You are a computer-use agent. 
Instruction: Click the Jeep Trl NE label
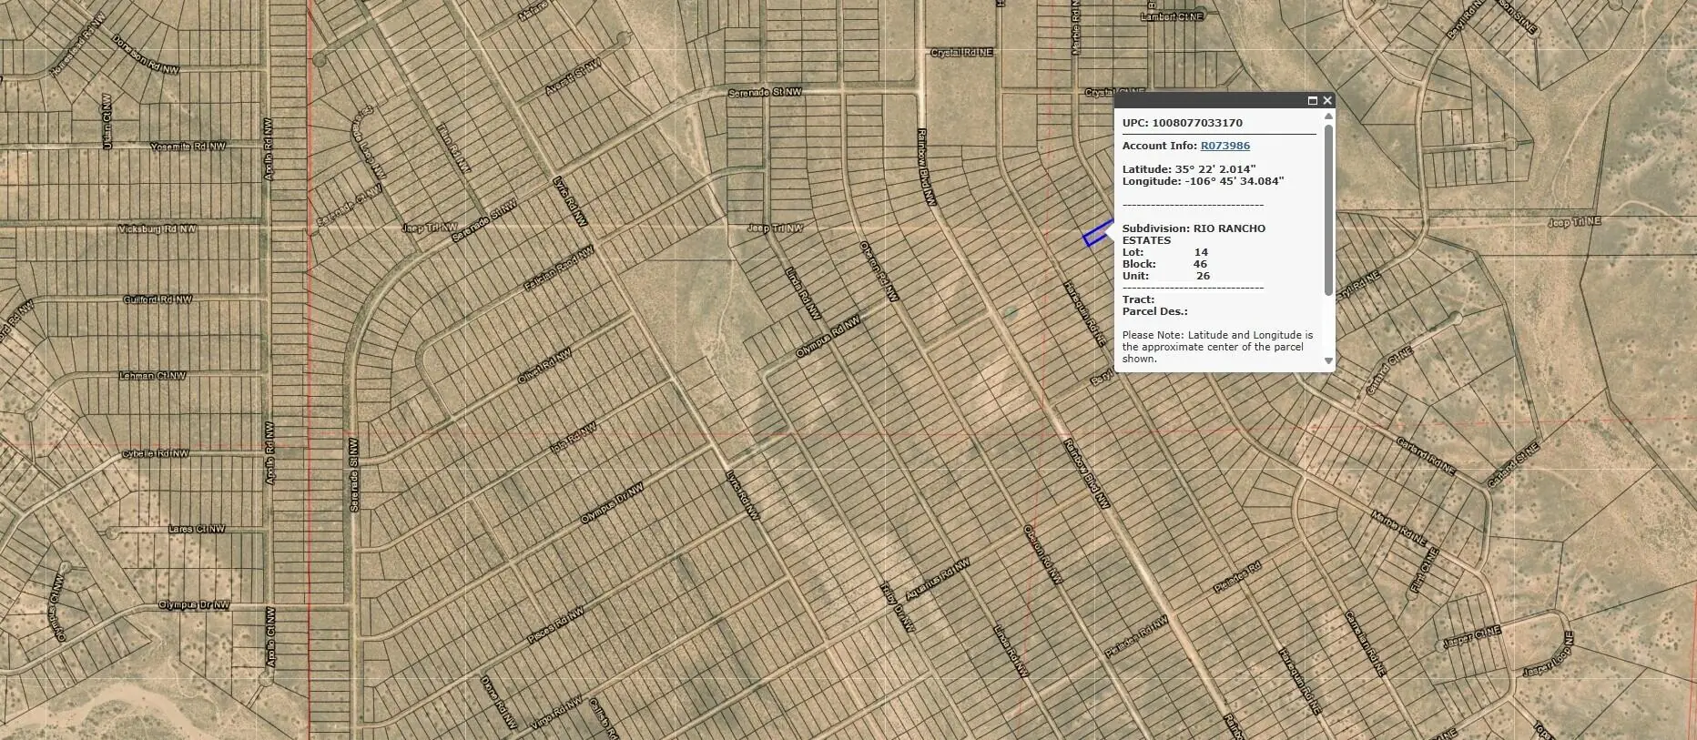click(1574, 222)
